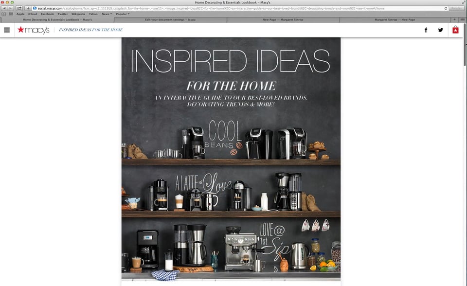Open the Reading List book icon
Screen dimensions: 467x286
pos(3,14)
